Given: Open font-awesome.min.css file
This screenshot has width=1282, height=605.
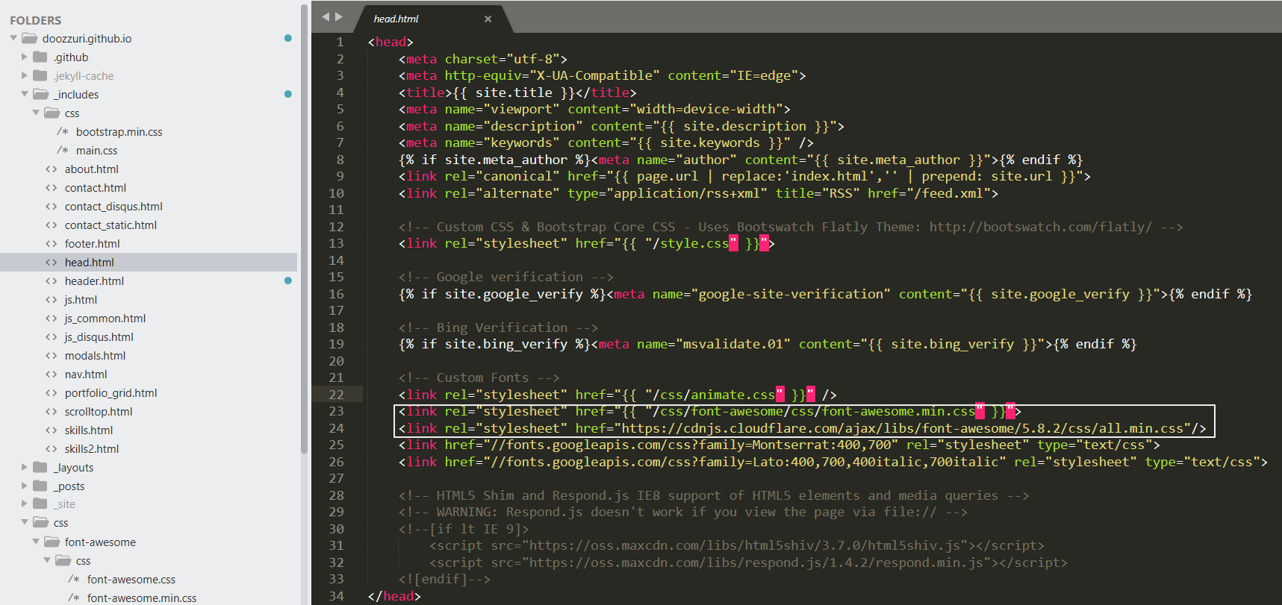Looking at the screenshot, I should [141, 598].
